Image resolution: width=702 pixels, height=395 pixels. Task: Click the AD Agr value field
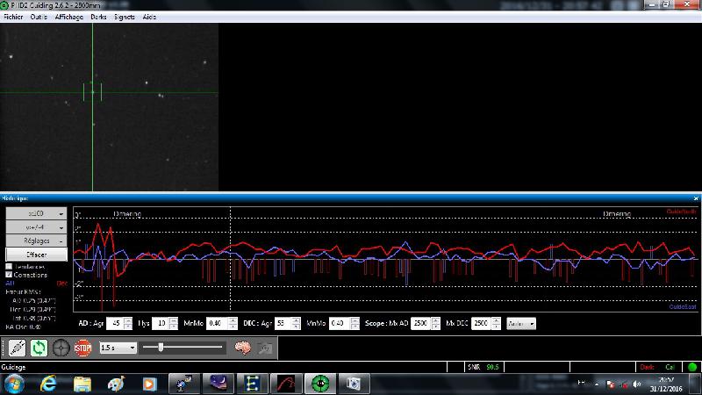click(115, 323)
